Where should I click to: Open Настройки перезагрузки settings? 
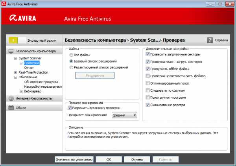coord(43,87)
